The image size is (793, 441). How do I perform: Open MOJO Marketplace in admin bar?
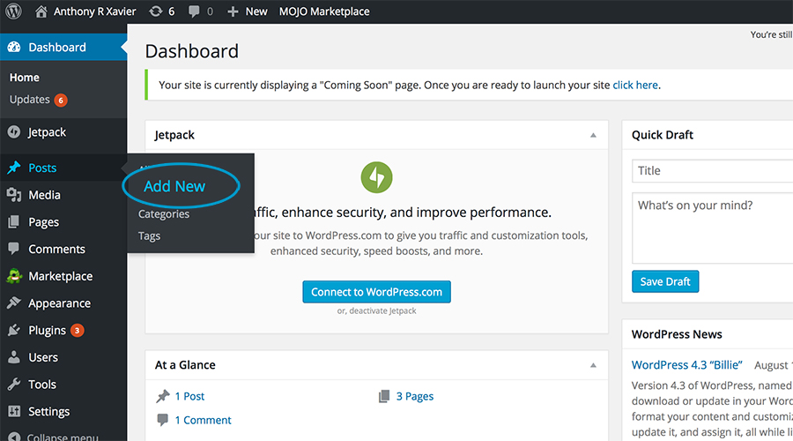[324, 11]
